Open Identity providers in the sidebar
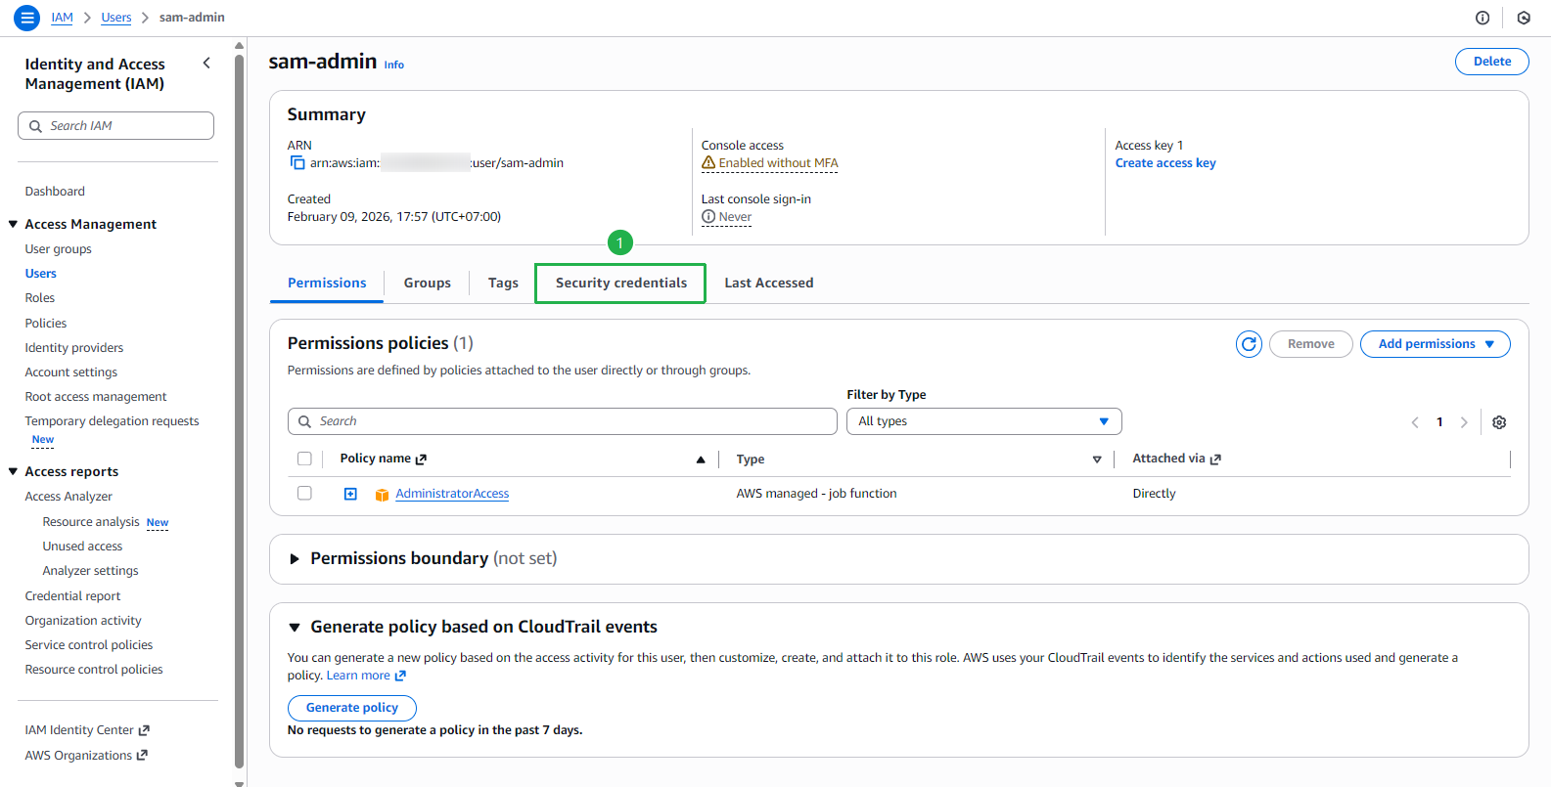 point(74,348)
